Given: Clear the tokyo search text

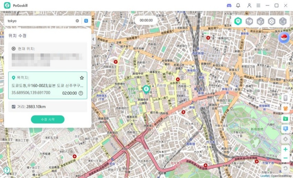Looking at the screenshot, I should tap(77, 21).
